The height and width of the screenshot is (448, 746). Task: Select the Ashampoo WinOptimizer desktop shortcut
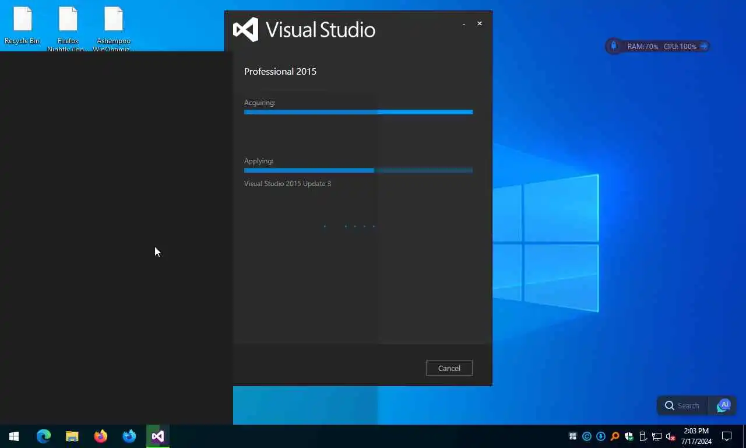(114, 29)
